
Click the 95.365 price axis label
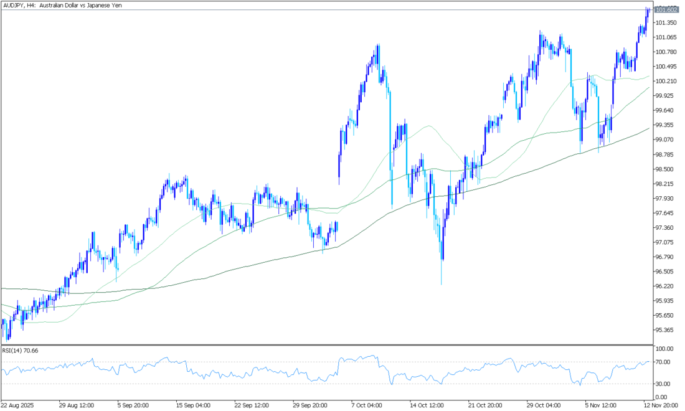664,330
